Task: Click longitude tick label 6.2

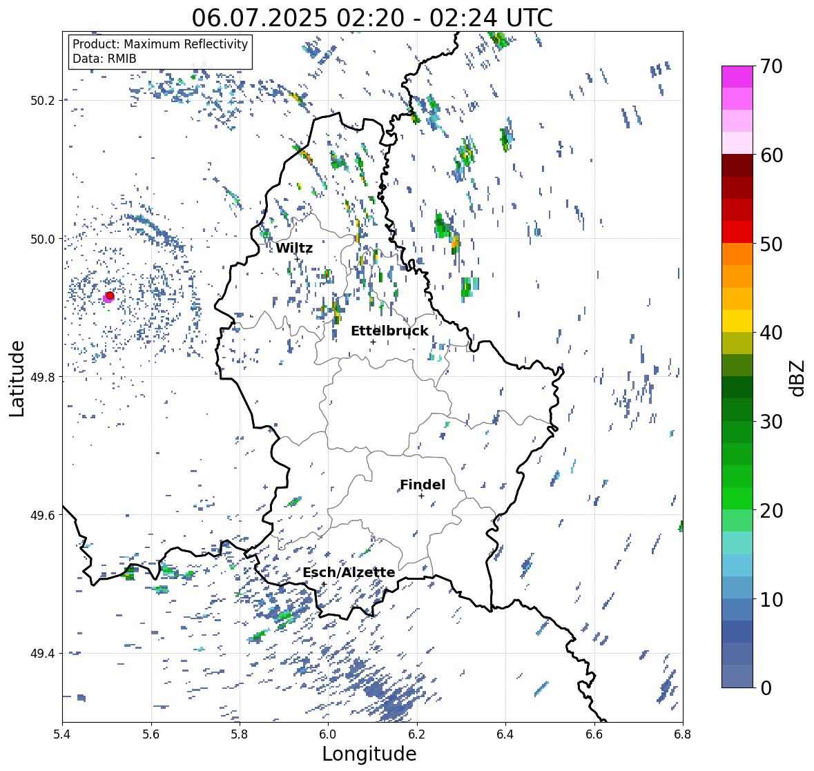Action: pos(417,734)
